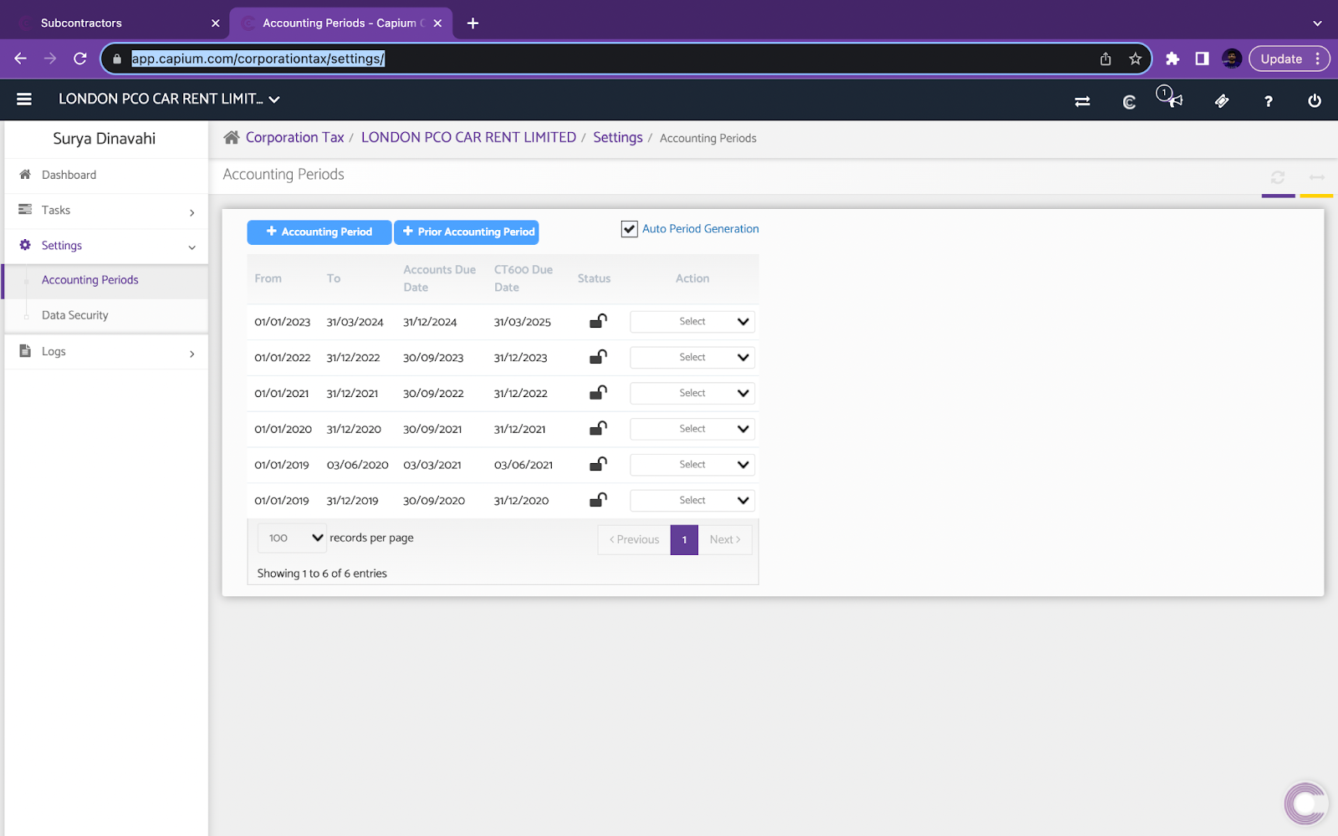Open Action select for 01/01/2023 row
1338x836 pixels.
tap(692, 322)
